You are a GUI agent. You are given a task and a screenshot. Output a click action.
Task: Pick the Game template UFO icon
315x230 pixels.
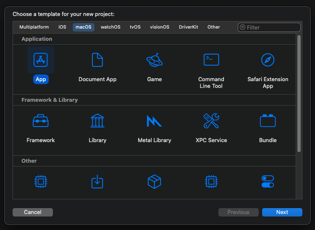[x=154, y=60]
